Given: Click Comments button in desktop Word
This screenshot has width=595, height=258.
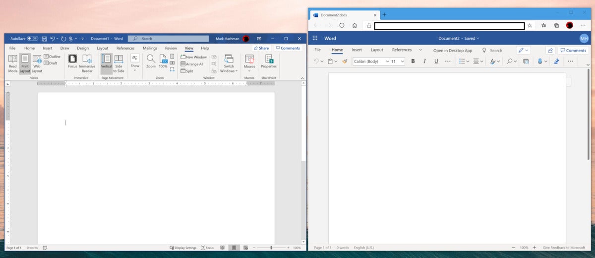Looking at the screenshot, I should (x=288, y=48).
